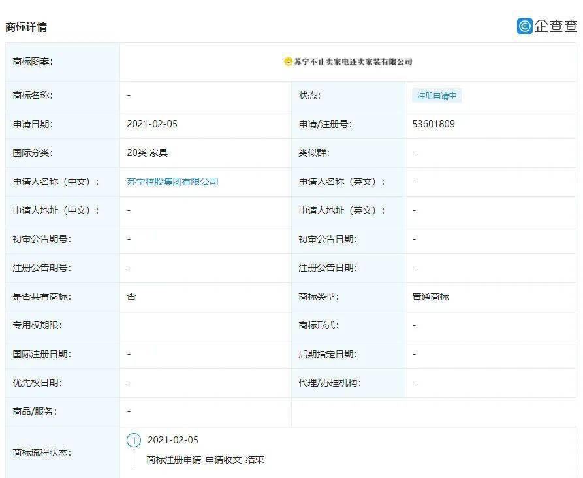583x478 pixels.
Task: Click the 专用权期限 label
Action: (37, 325)
